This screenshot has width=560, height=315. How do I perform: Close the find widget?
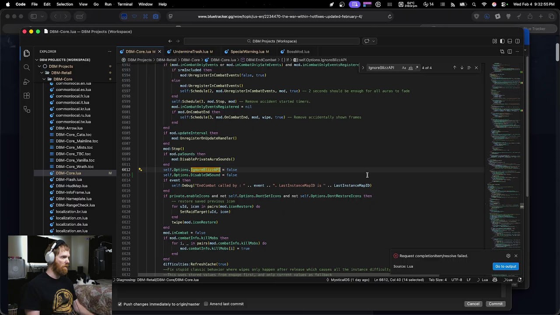click(476, 68)
